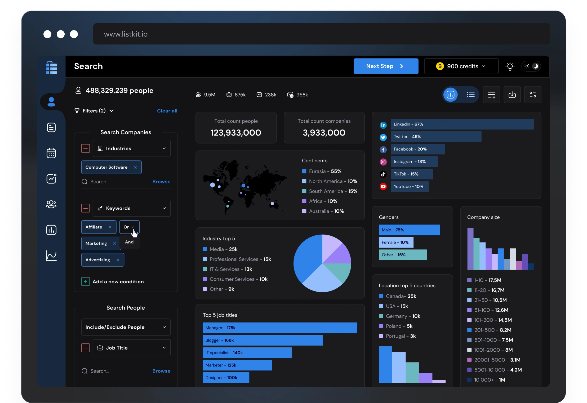This screenshot has width=587, height=403.
Task: Click the Eurasia legend color swatch
Action: point(304,171)
